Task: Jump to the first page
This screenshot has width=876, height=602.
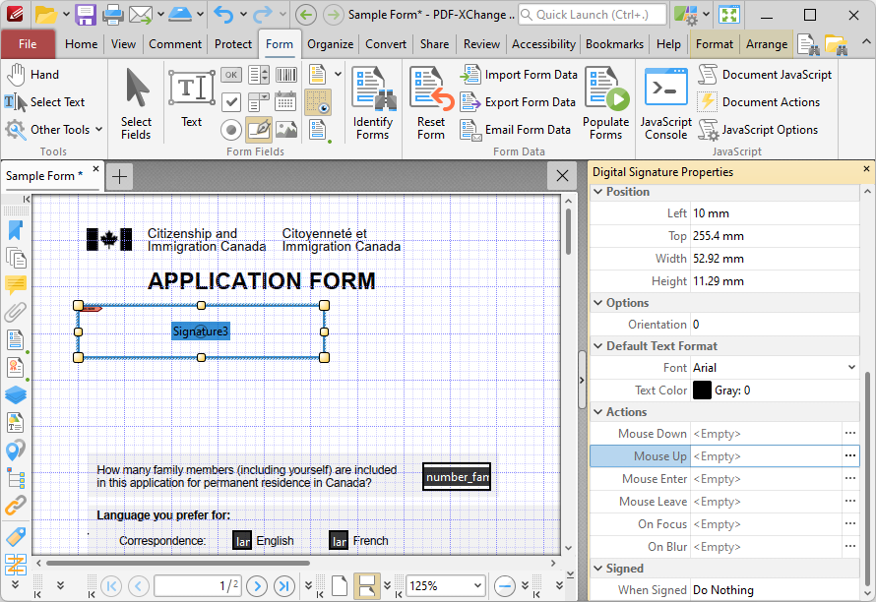Action: 111,586
